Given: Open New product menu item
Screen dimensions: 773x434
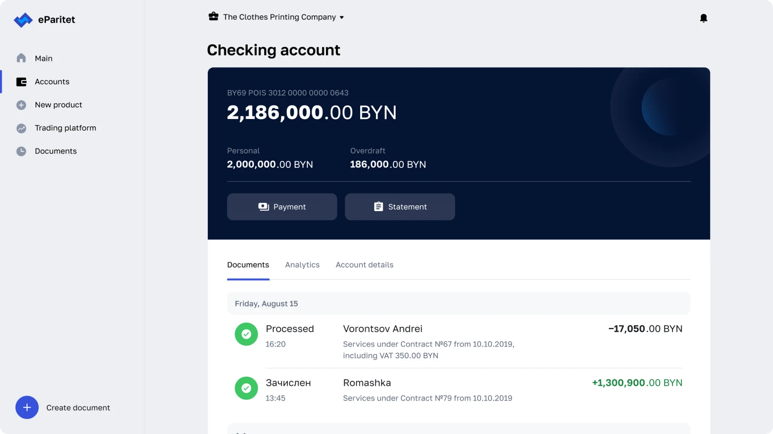Looking at the screenshot, I should point(59,105).
